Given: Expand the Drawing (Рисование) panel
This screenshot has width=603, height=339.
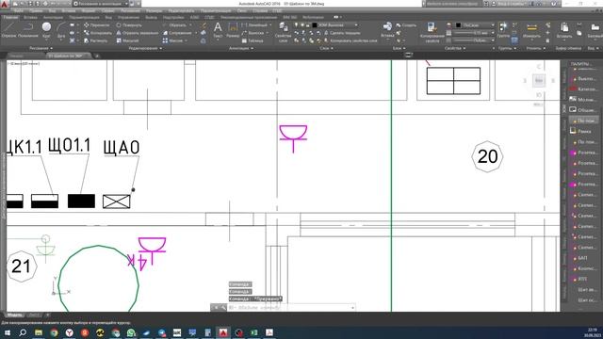Looking at the screenshot, I should [x=41, y=48].
